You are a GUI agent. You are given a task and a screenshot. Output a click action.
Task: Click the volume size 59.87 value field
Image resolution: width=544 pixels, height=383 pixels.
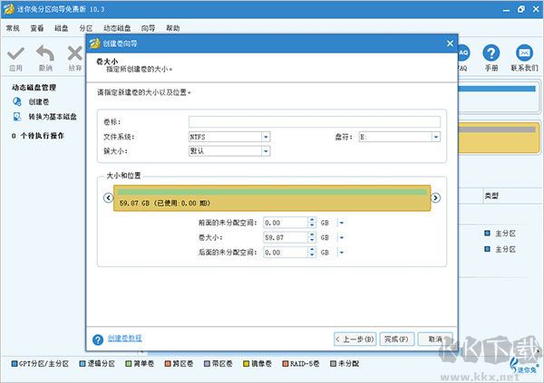pos(286,237)
